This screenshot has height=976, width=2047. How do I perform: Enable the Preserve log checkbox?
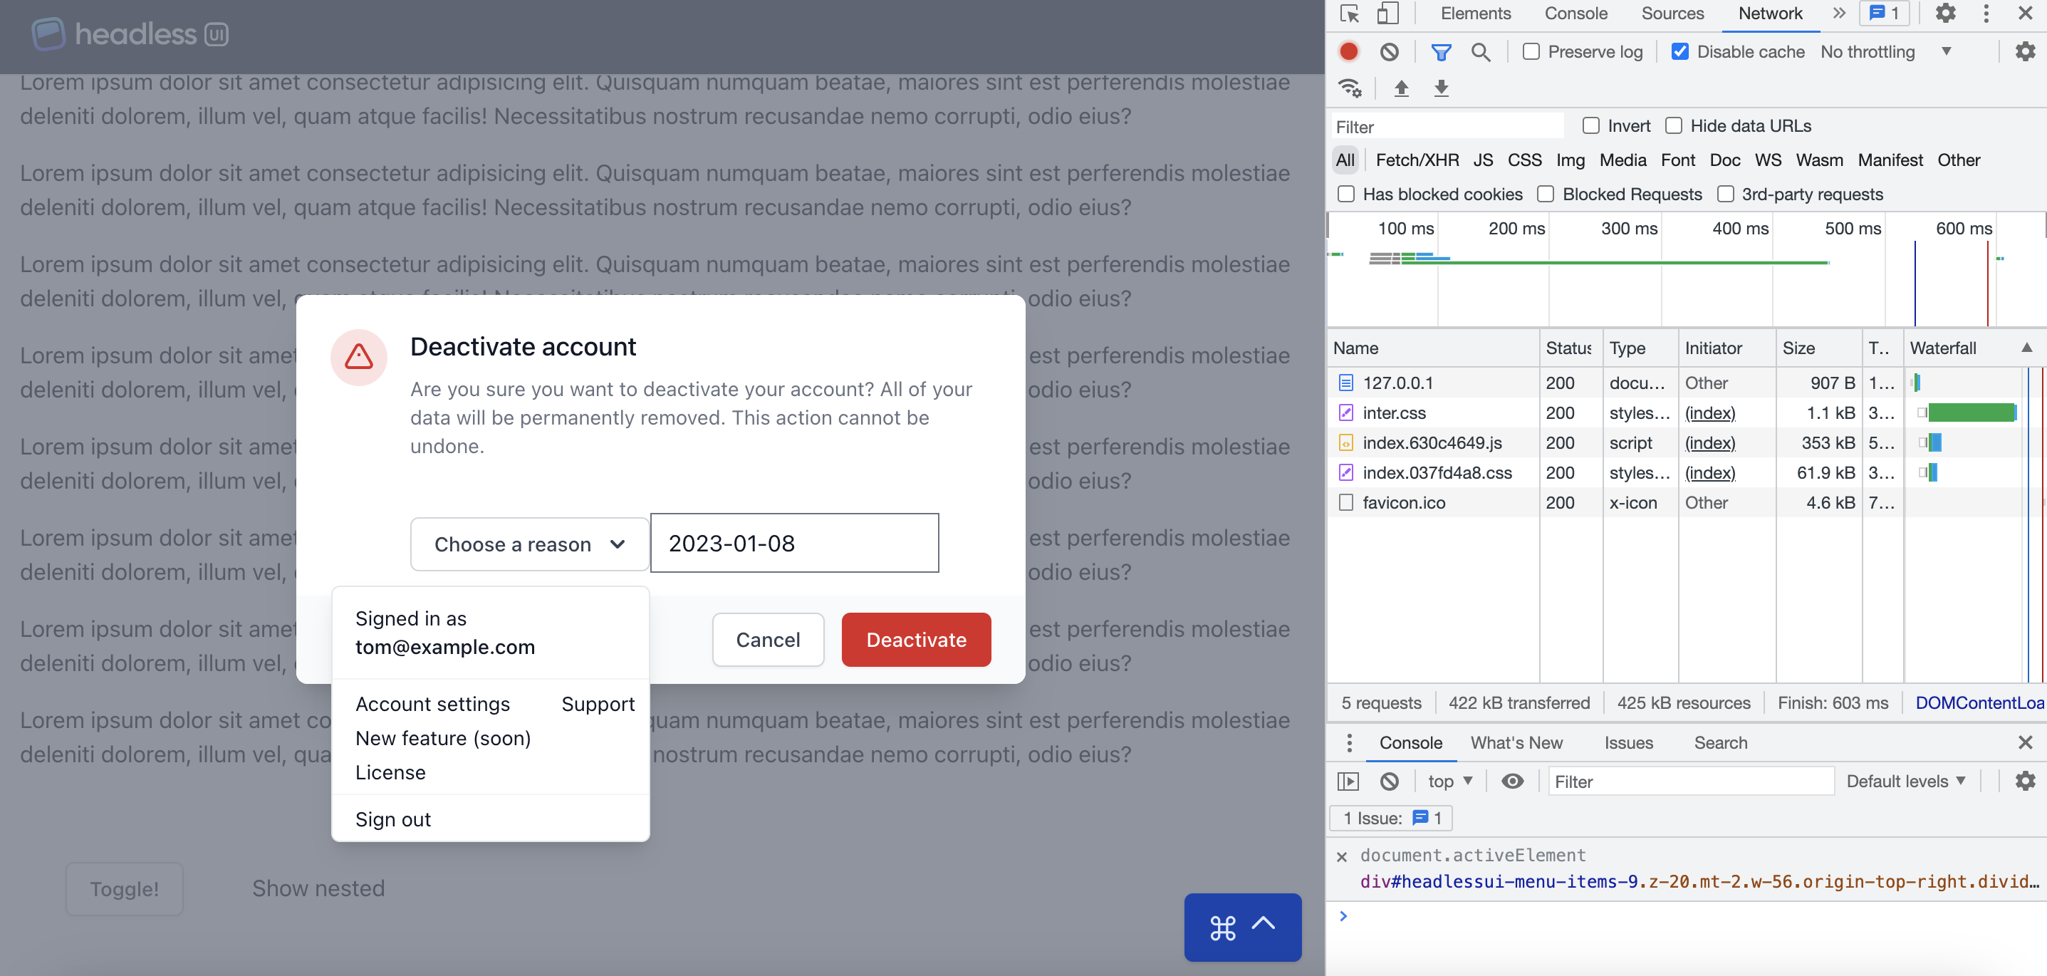[1531, 52]
